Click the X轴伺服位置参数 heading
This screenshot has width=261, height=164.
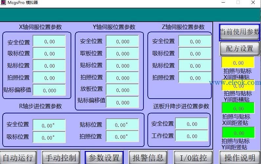click(40, 27)
